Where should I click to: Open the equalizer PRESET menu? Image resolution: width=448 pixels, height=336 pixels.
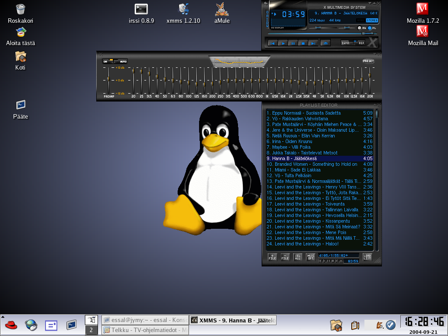pyautogui.click(x=368, y=61)
